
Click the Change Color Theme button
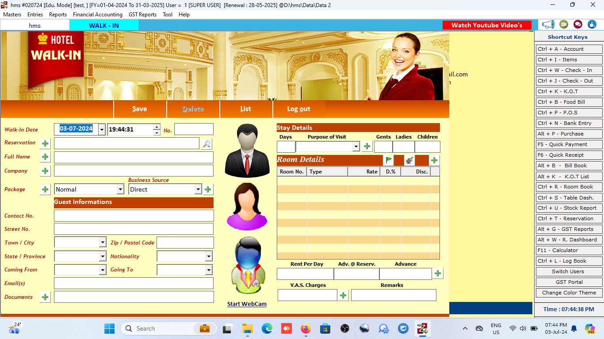tap(569, 293)
